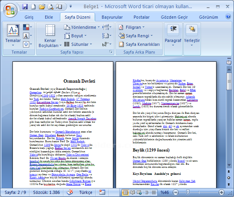Open word count Sözcük: 1.386
This screenshot has height=197, width=234.
pos(46,192)
